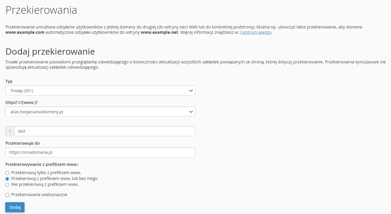Image resolution: width=391 pixels, height=214 pixels.
Task: Click the 'Typ' field label
Action: (x=9, y=81)
